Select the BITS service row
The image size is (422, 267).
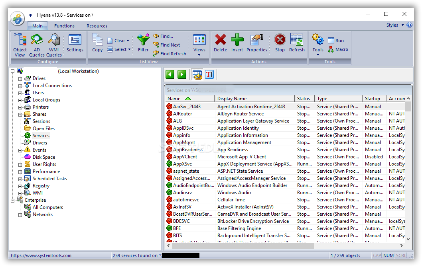pyautogui.click(x=285, y=236)
